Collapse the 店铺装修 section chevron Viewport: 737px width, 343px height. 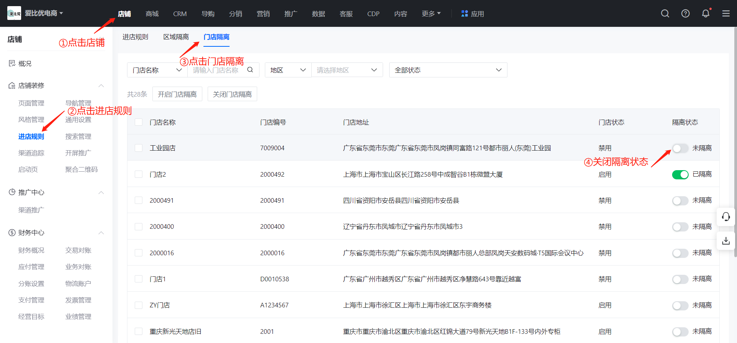point(101,85)
